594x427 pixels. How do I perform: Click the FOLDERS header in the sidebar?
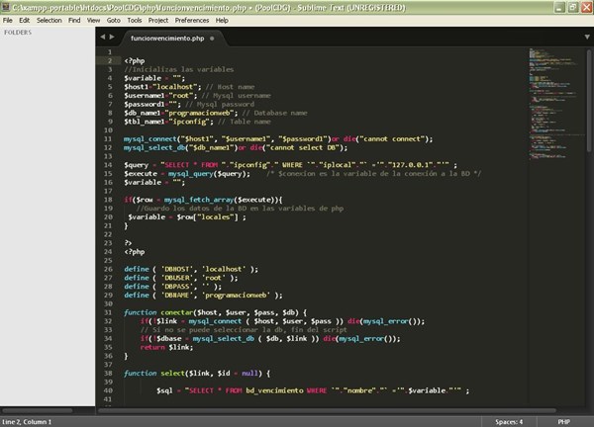pyautogui.click(x=18, y=33)
